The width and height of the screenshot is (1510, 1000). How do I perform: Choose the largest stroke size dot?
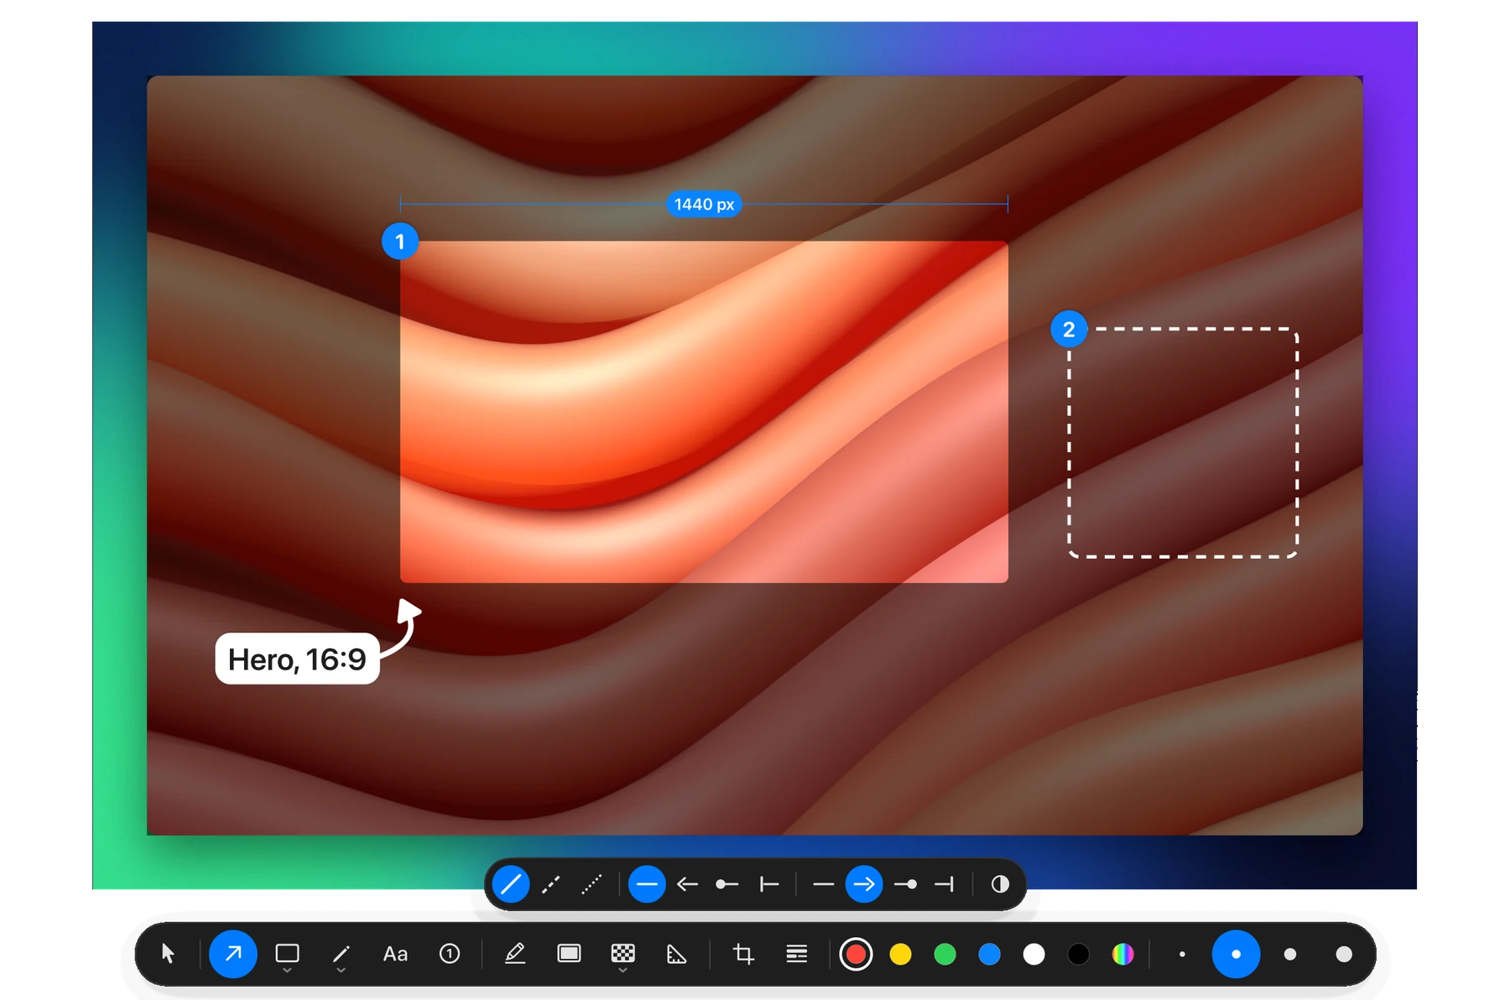pos(1344,954)
